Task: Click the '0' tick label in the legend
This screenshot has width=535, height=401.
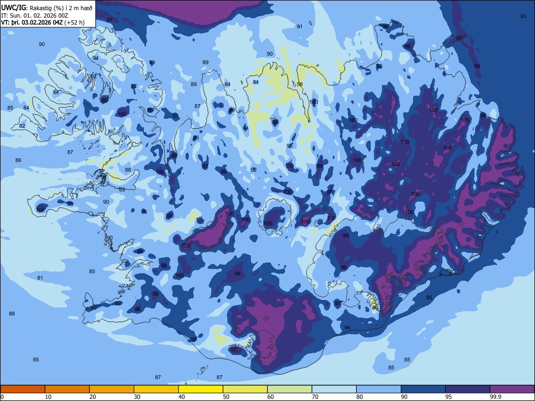Action: coord(2,397)
